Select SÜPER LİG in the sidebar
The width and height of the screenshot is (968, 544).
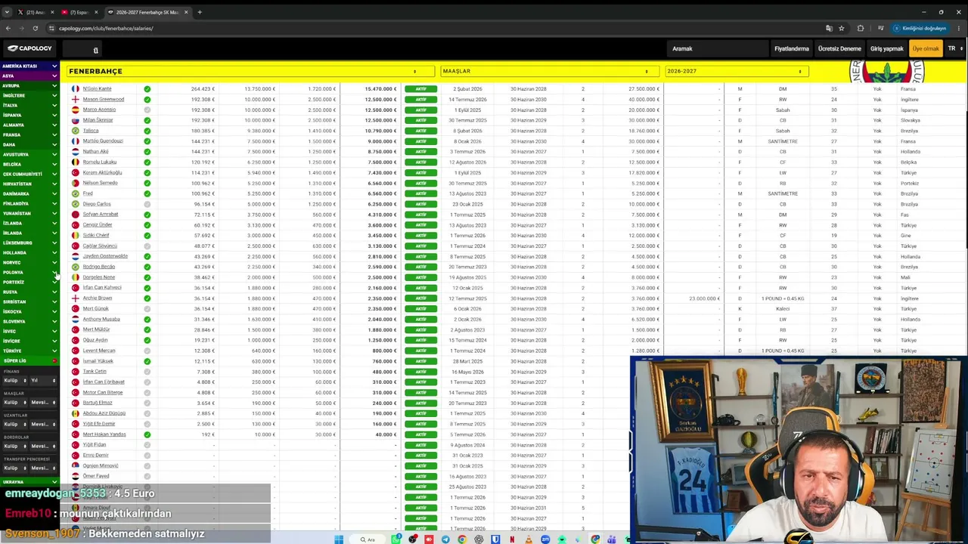point(29,360)
